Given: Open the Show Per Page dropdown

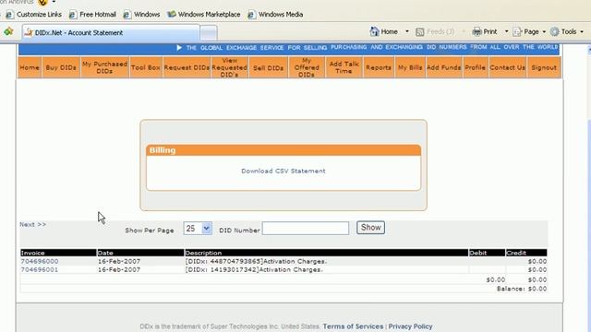Looking at the screenshot, I should [198, 228].
